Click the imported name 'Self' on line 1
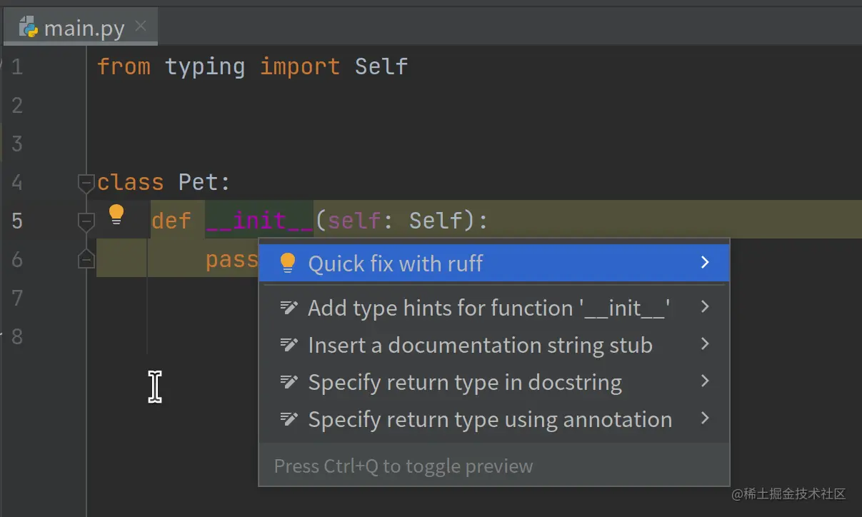The width and height of the screenshot is (862, 517). (381, 66)
